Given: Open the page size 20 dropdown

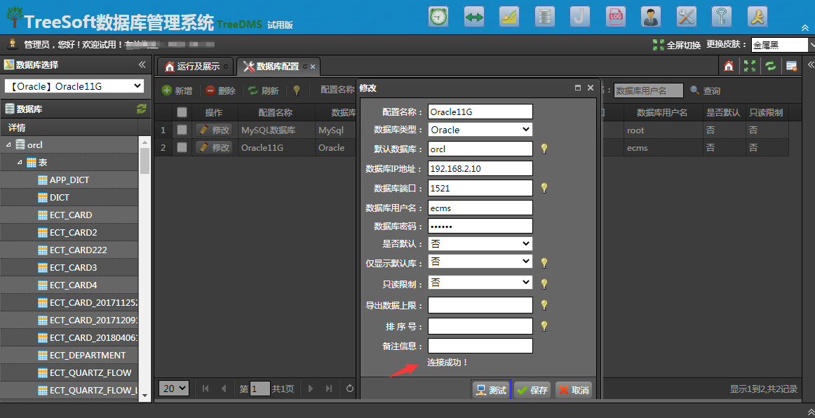Looking at the screenshot, I should click(174, 388).
